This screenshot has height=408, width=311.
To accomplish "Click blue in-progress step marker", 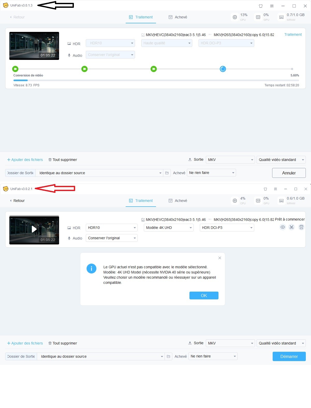I will (223, 69).
